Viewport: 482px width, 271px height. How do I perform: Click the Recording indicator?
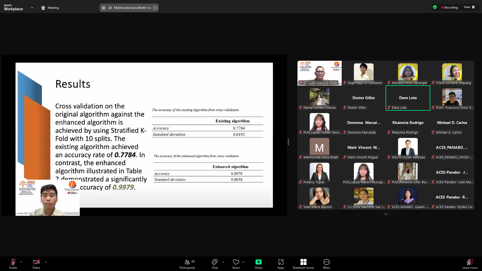click(449, 8)
